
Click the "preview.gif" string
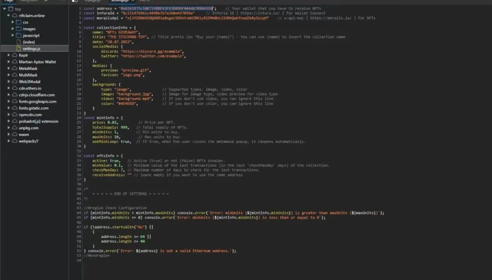(135, 70)
